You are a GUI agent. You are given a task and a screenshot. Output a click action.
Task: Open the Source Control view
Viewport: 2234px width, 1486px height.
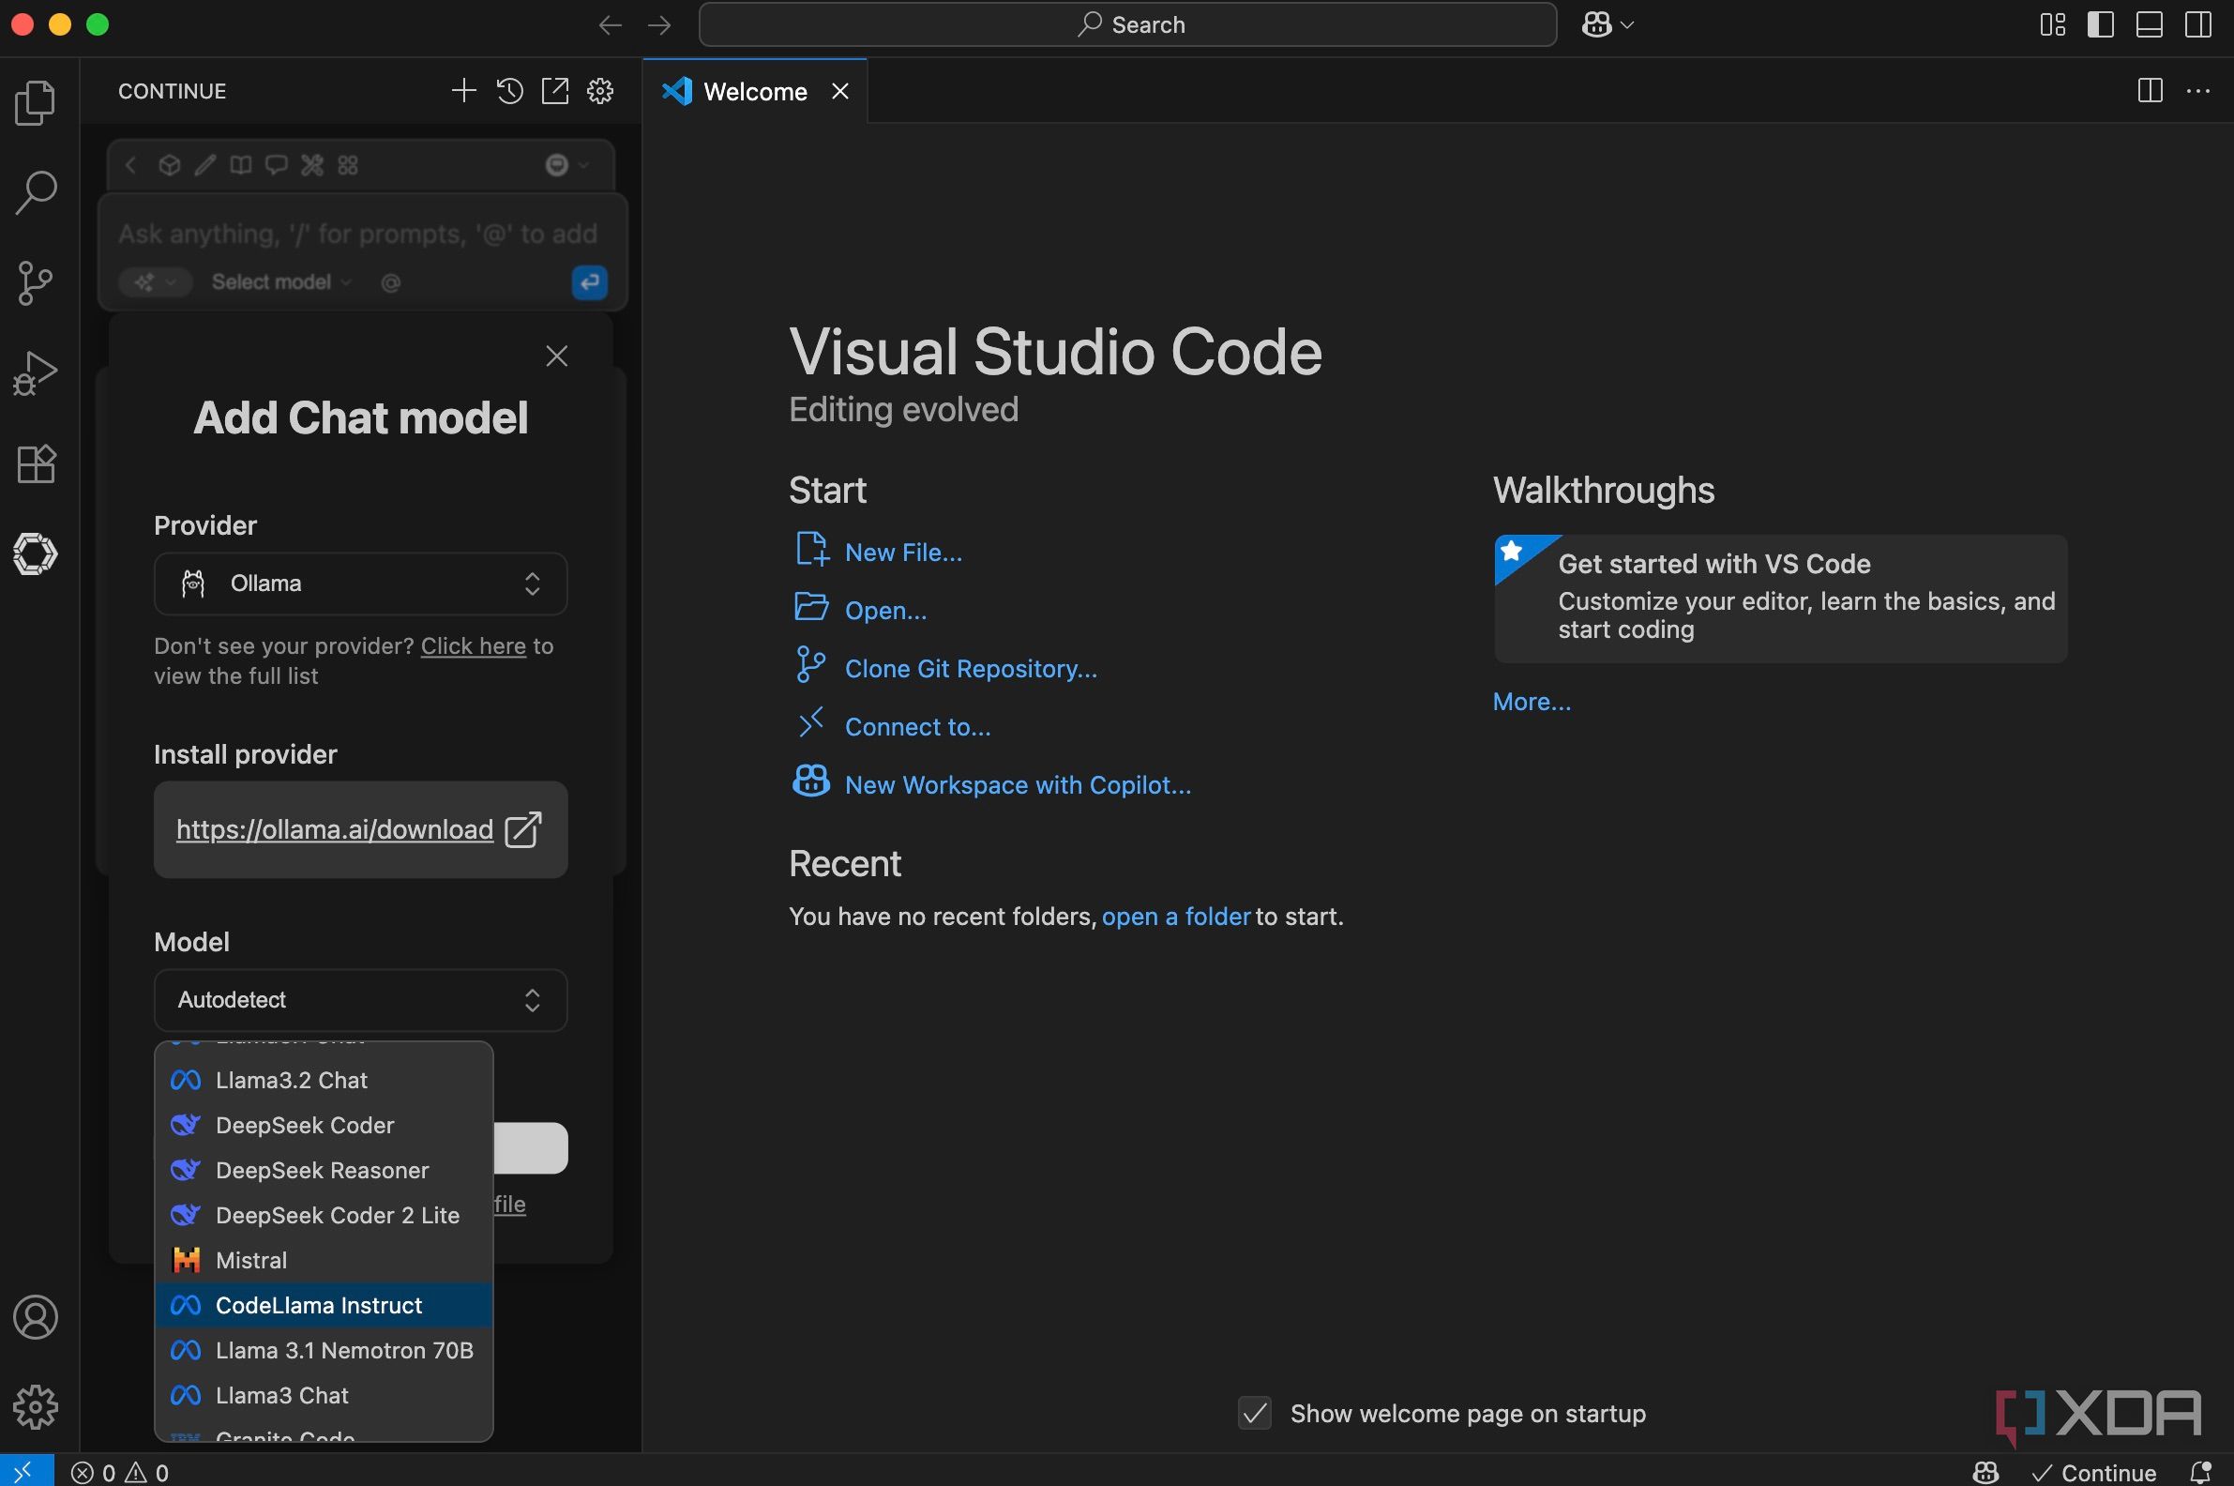36,282
